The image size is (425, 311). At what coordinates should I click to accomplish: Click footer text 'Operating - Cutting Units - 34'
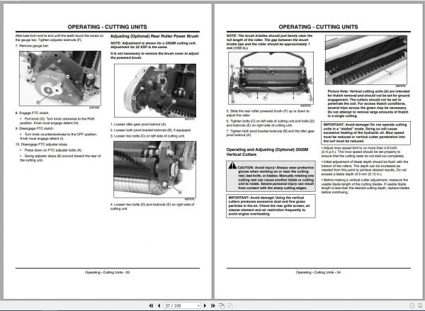point(318,272)
